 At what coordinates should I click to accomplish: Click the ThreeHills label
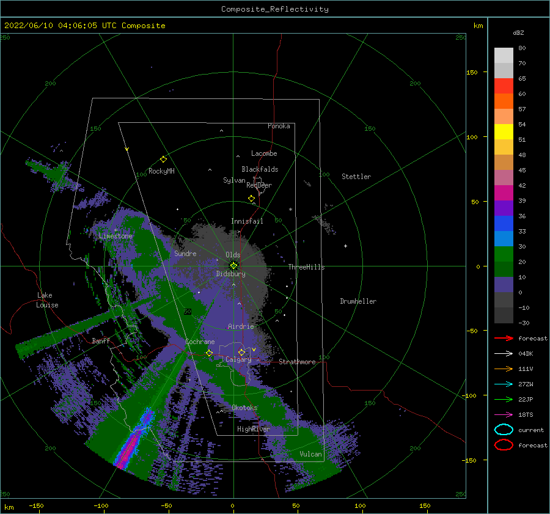tap(306, 267)
